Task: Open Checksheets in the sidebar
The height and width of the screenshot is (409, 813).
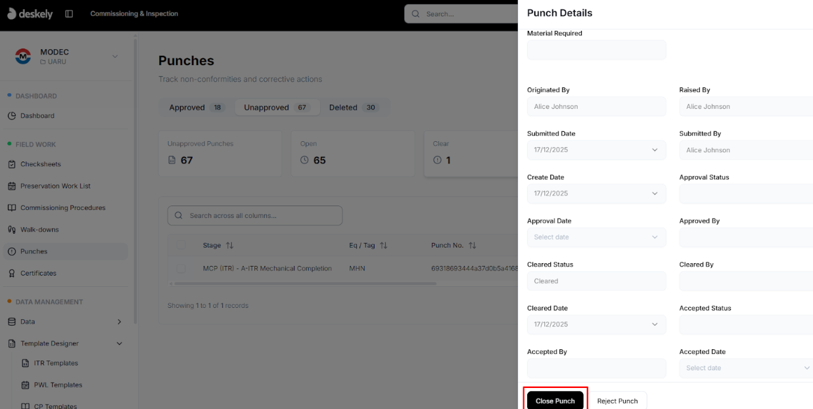Action: [x=40, y=164]
